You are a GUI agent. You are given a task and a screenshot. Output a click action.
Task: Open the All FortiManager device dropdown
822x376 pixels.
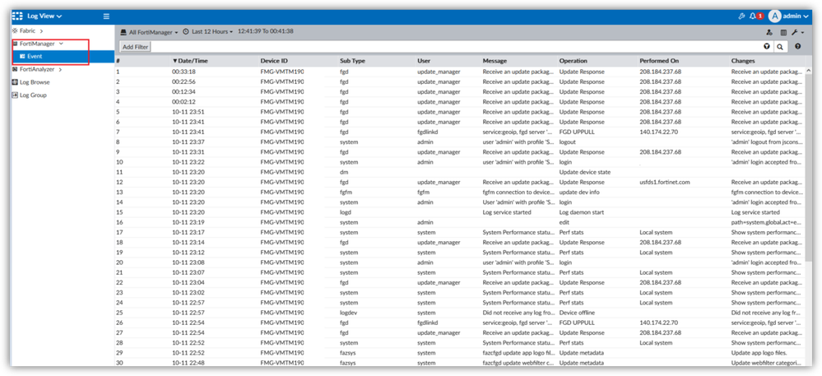[154, 33]
